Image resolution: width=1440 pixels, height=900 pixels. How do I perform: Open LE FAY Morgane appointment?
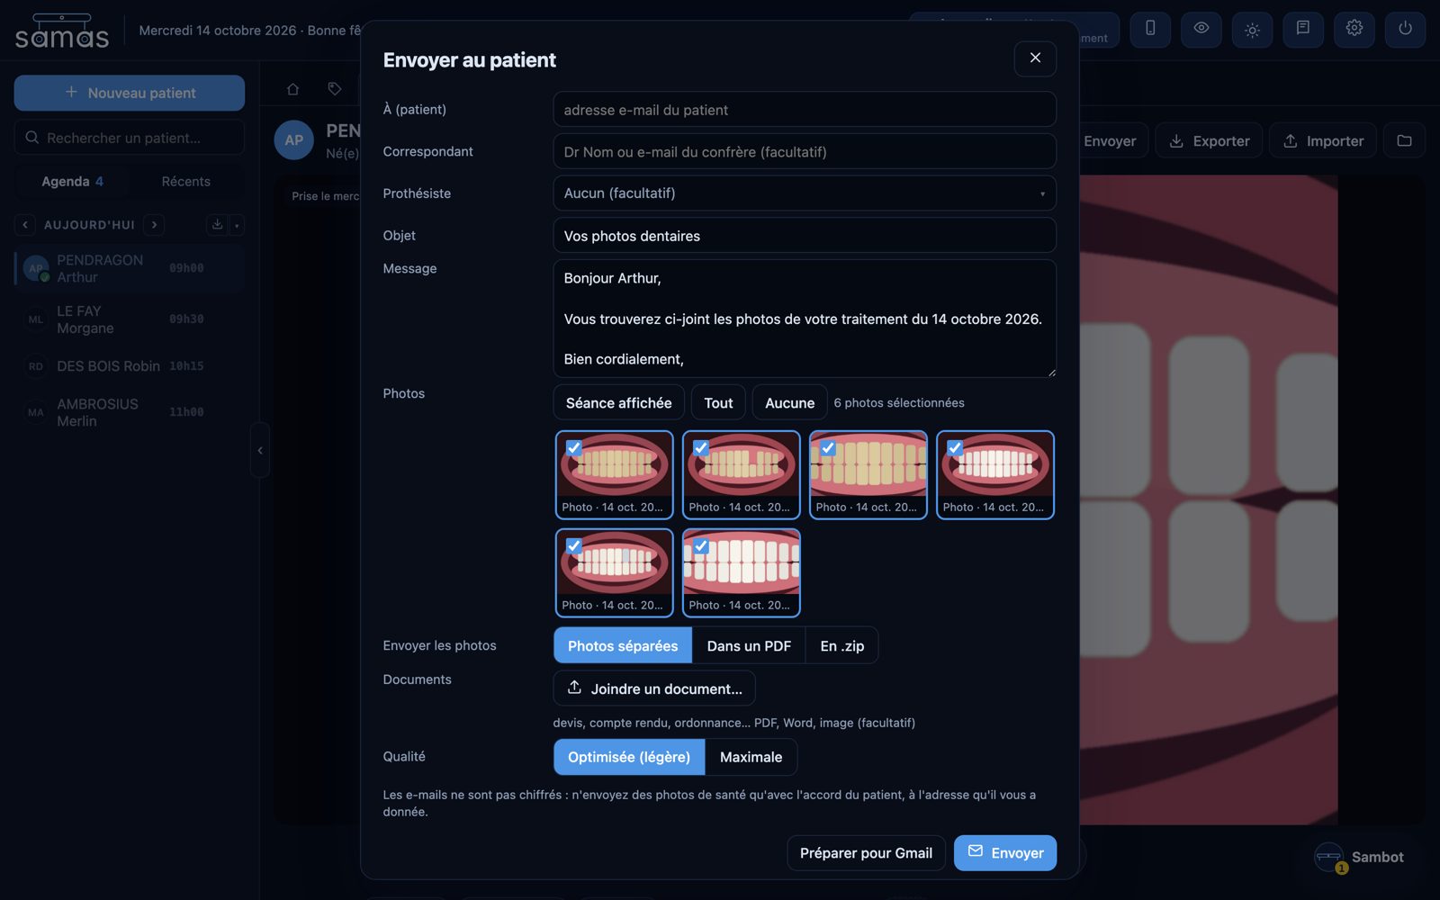pyautogui.click(x=130, y=319)
